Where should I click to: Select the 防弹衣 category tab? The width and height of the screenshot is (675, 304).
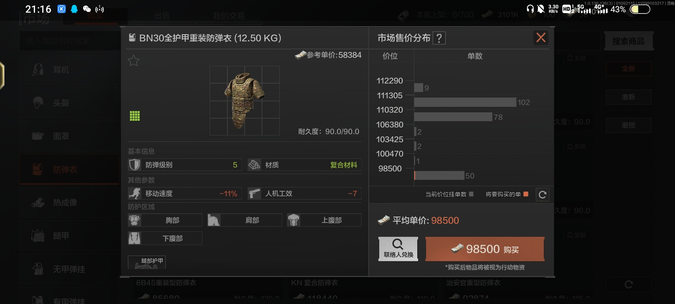(x=69, y=169)
